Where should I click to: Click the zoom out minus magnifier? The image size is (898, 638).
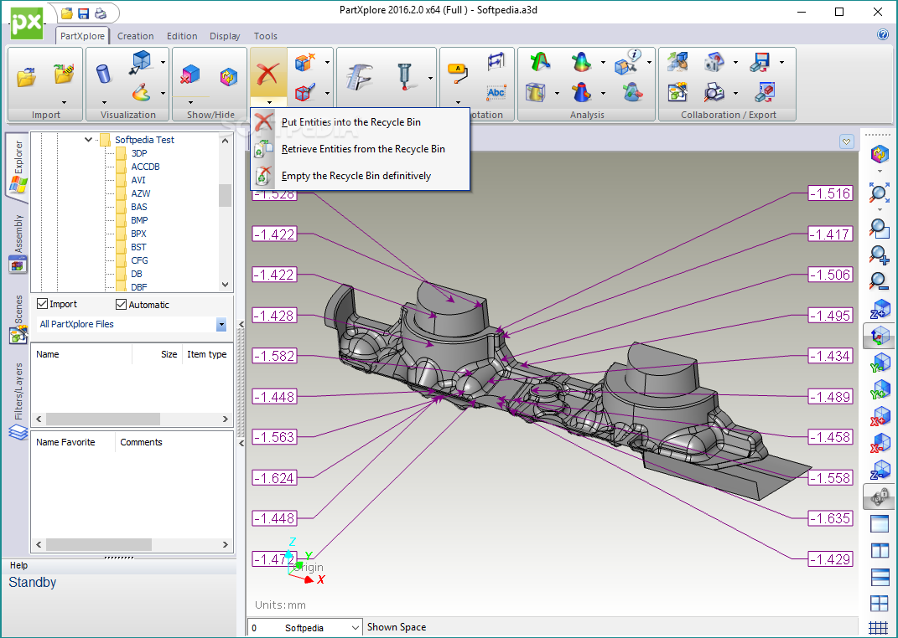879,280
